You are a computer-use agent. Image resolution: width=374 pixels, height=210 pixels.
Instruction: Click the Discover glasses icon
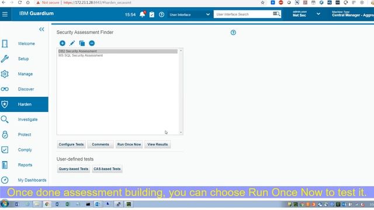point(5,89)
